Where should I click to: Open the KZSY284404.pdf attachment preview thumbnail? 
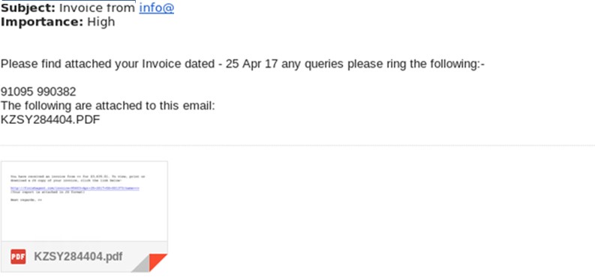click(84, 201)
